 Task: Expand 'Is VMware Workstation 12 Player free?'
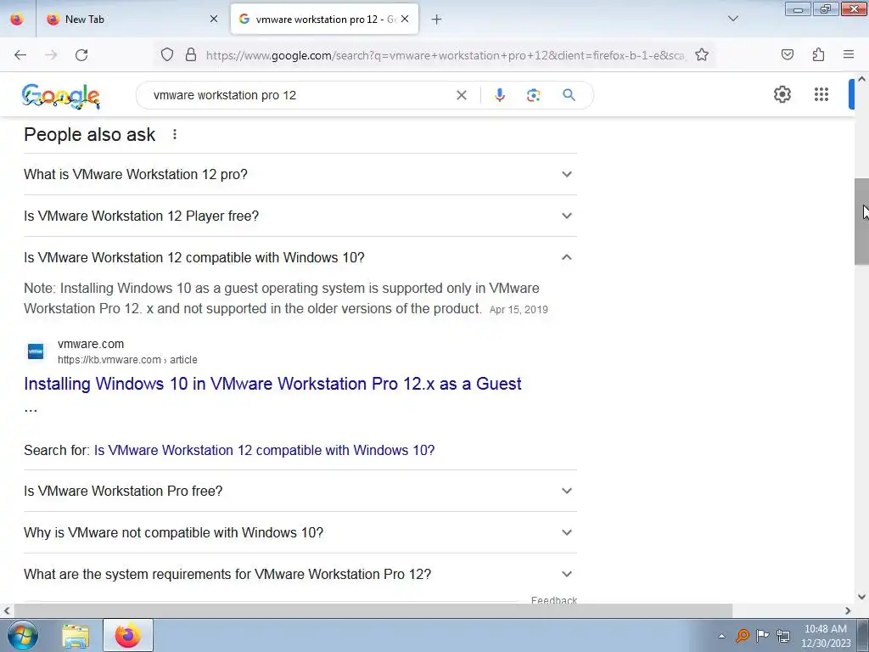click(300, 216)
